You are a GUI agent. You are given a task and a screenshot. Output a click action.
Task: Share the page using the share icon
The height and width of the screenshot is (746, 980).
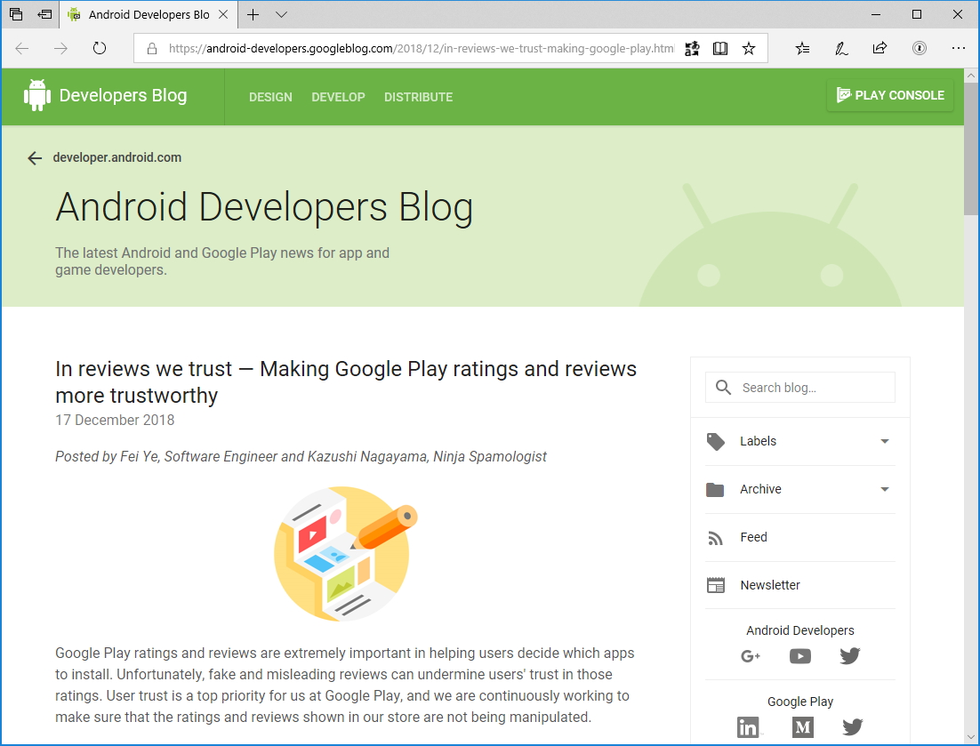(880, 49)
